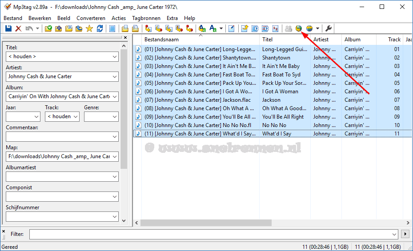The height and width of the screenshot is (251, 413).
Task: Click the grayed freedb icon in toolbar
Action: 289,28
